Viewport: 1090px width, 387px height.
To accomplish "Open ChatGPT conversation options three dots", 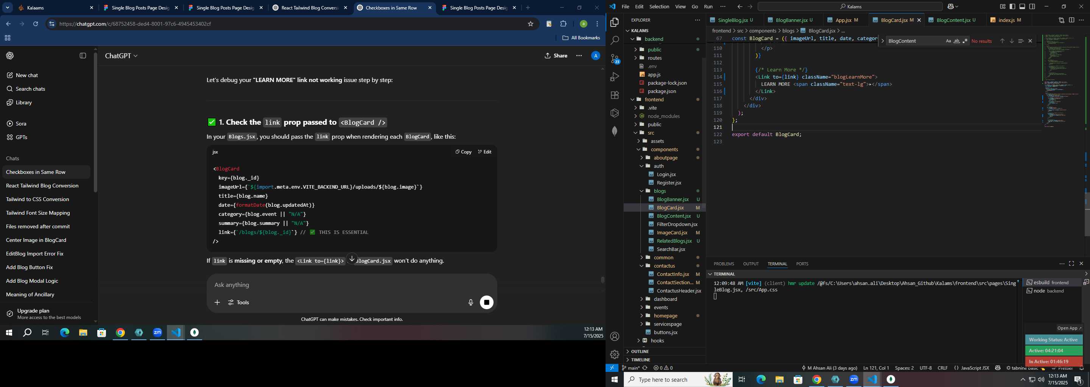I will [x=579, y=56].
